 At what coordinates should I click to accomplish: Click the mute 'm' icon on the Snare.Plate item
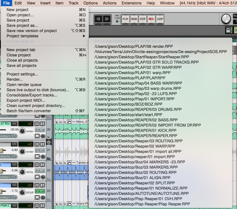[61, 204]
